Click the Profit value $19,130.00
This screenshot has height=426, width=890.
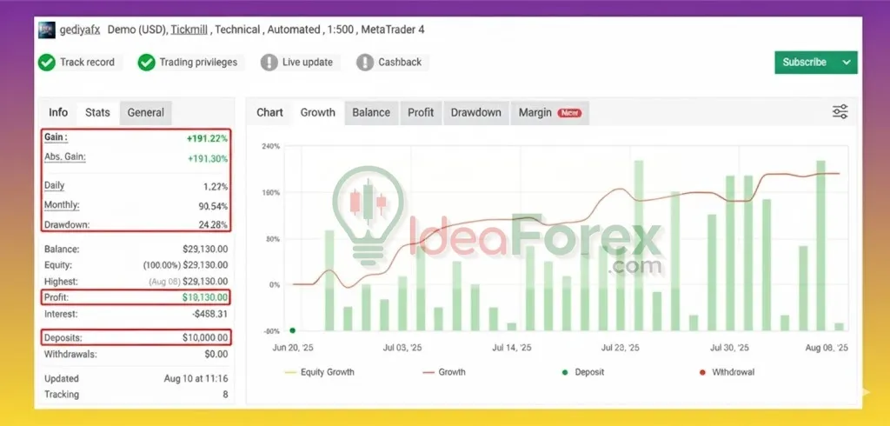pyautogui.click(x=205, y=297)
